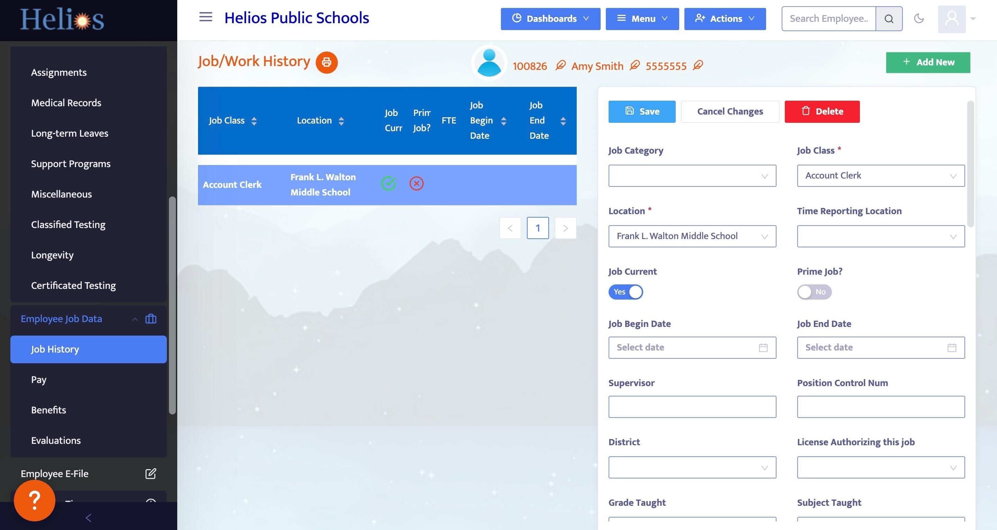Click the edit icon next to 5555555
The width and height of the screenshot is (997, 530).
tap(698, 65)
